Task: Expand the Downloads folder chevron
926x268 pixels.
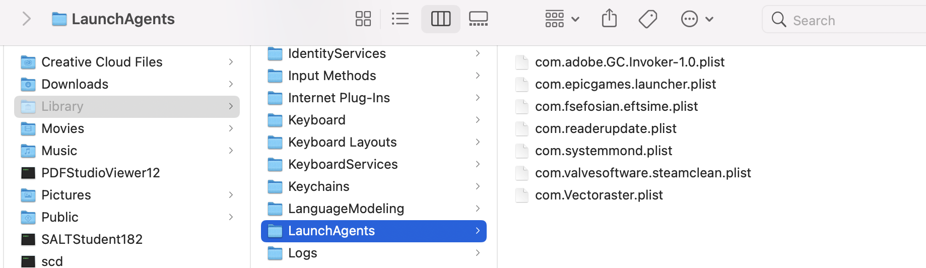Action: 231,84
